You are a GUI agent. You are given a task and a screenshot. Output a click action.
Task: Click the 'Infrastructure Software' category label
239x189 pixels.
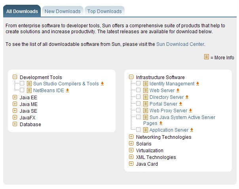click(x=160, y=77)
